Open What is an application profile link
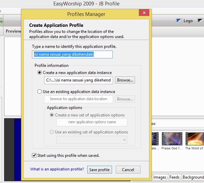Image resolution: width=204 pixels, height=183 pixels. click(x=57, y=169)
